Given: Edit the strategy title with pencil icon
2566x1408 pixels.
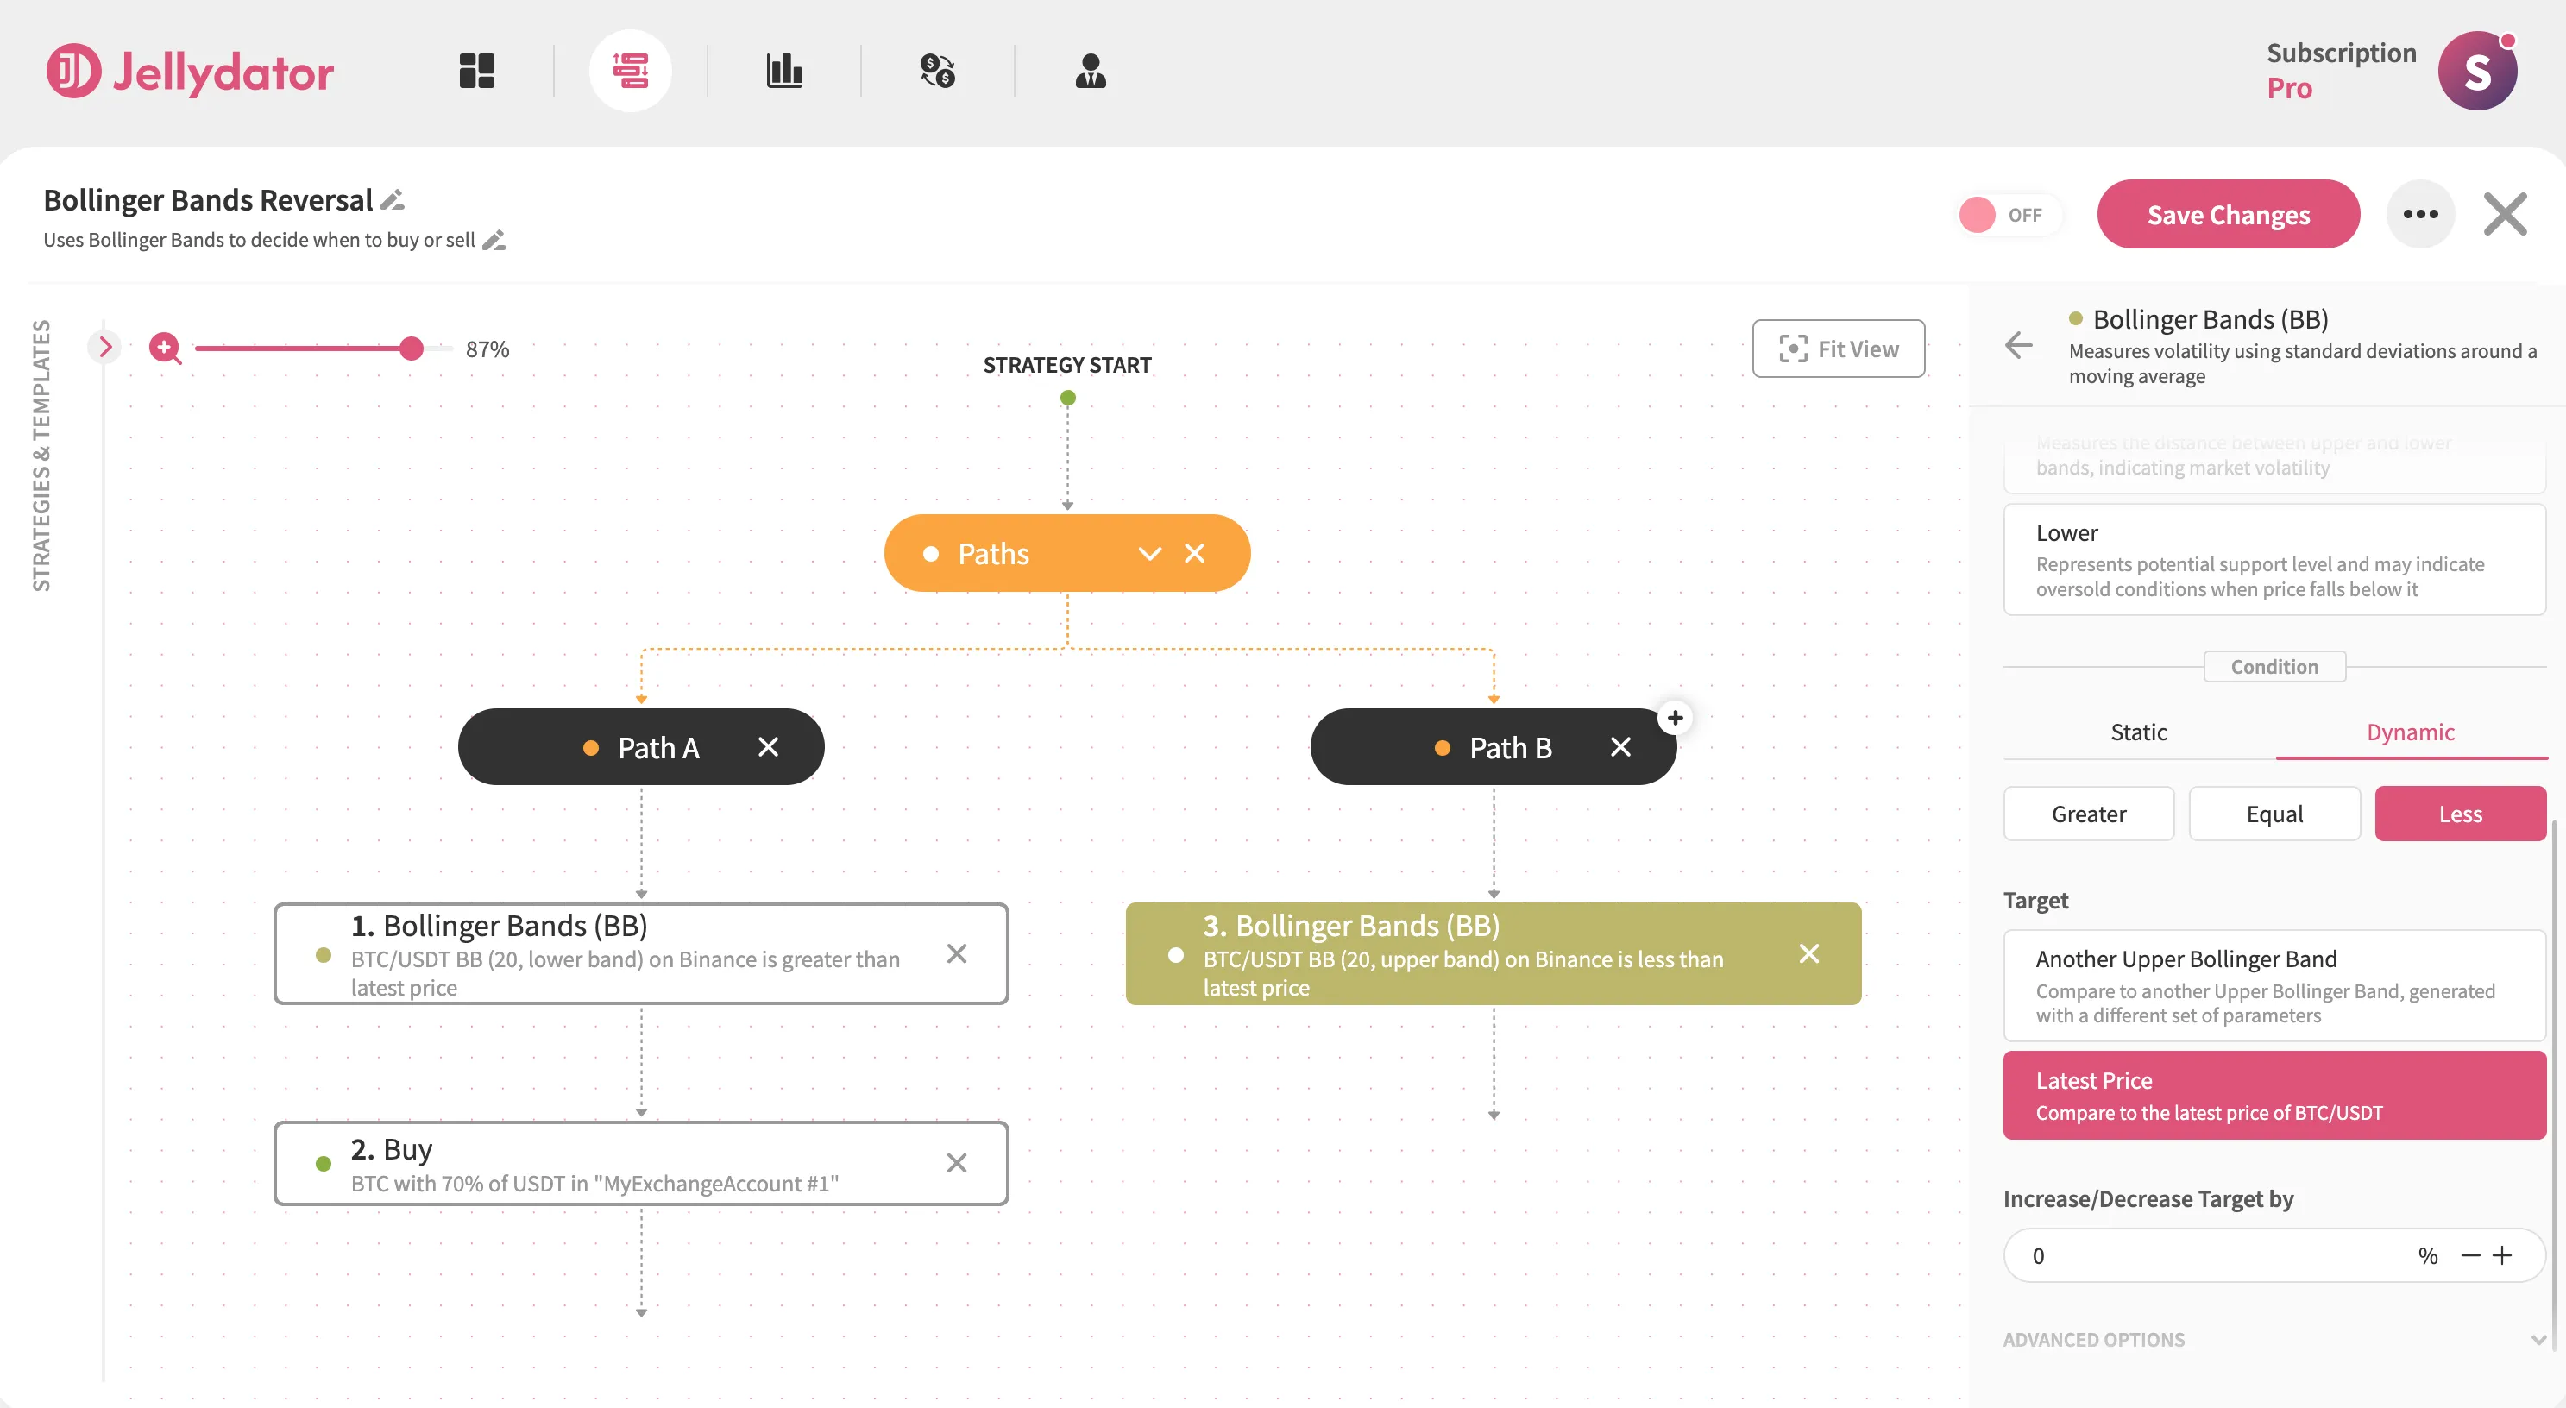Looking at the screenshot, I should click(x=393, y=200).
